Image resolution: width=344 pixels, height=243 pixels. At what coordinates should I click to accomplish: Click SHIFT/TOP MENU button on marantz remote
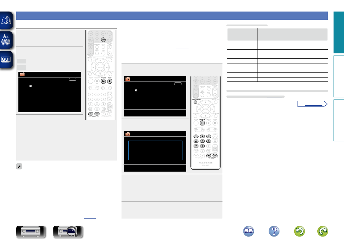(195, 102)
